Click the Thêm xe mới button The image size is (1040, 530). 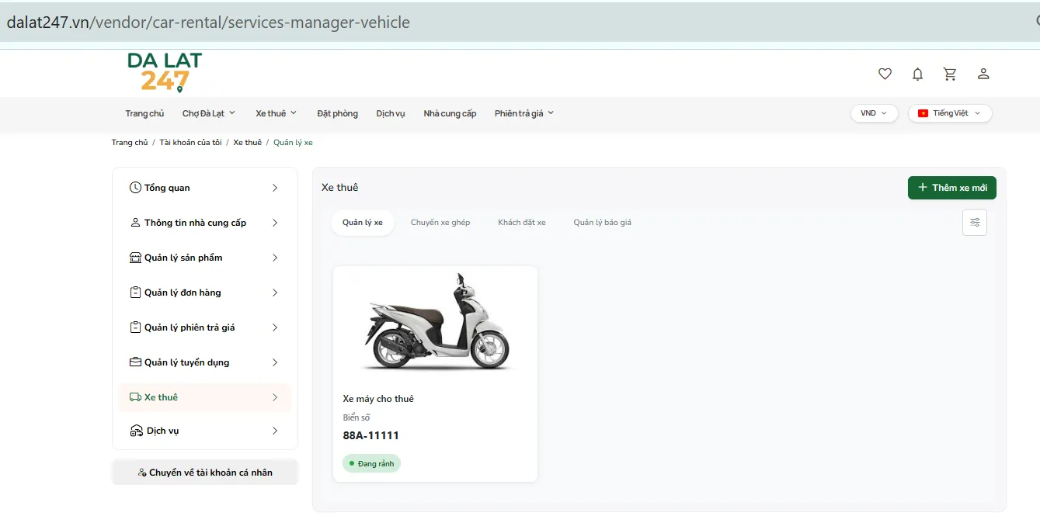(952, 188)
